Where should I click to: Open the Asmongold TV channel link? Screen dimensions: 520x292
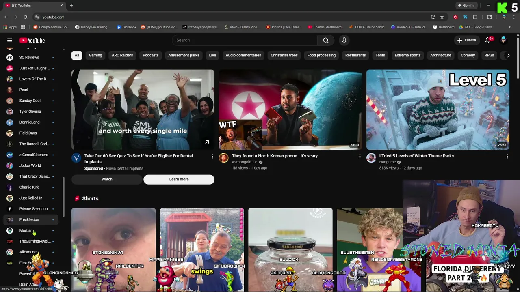tap(244, 162)
